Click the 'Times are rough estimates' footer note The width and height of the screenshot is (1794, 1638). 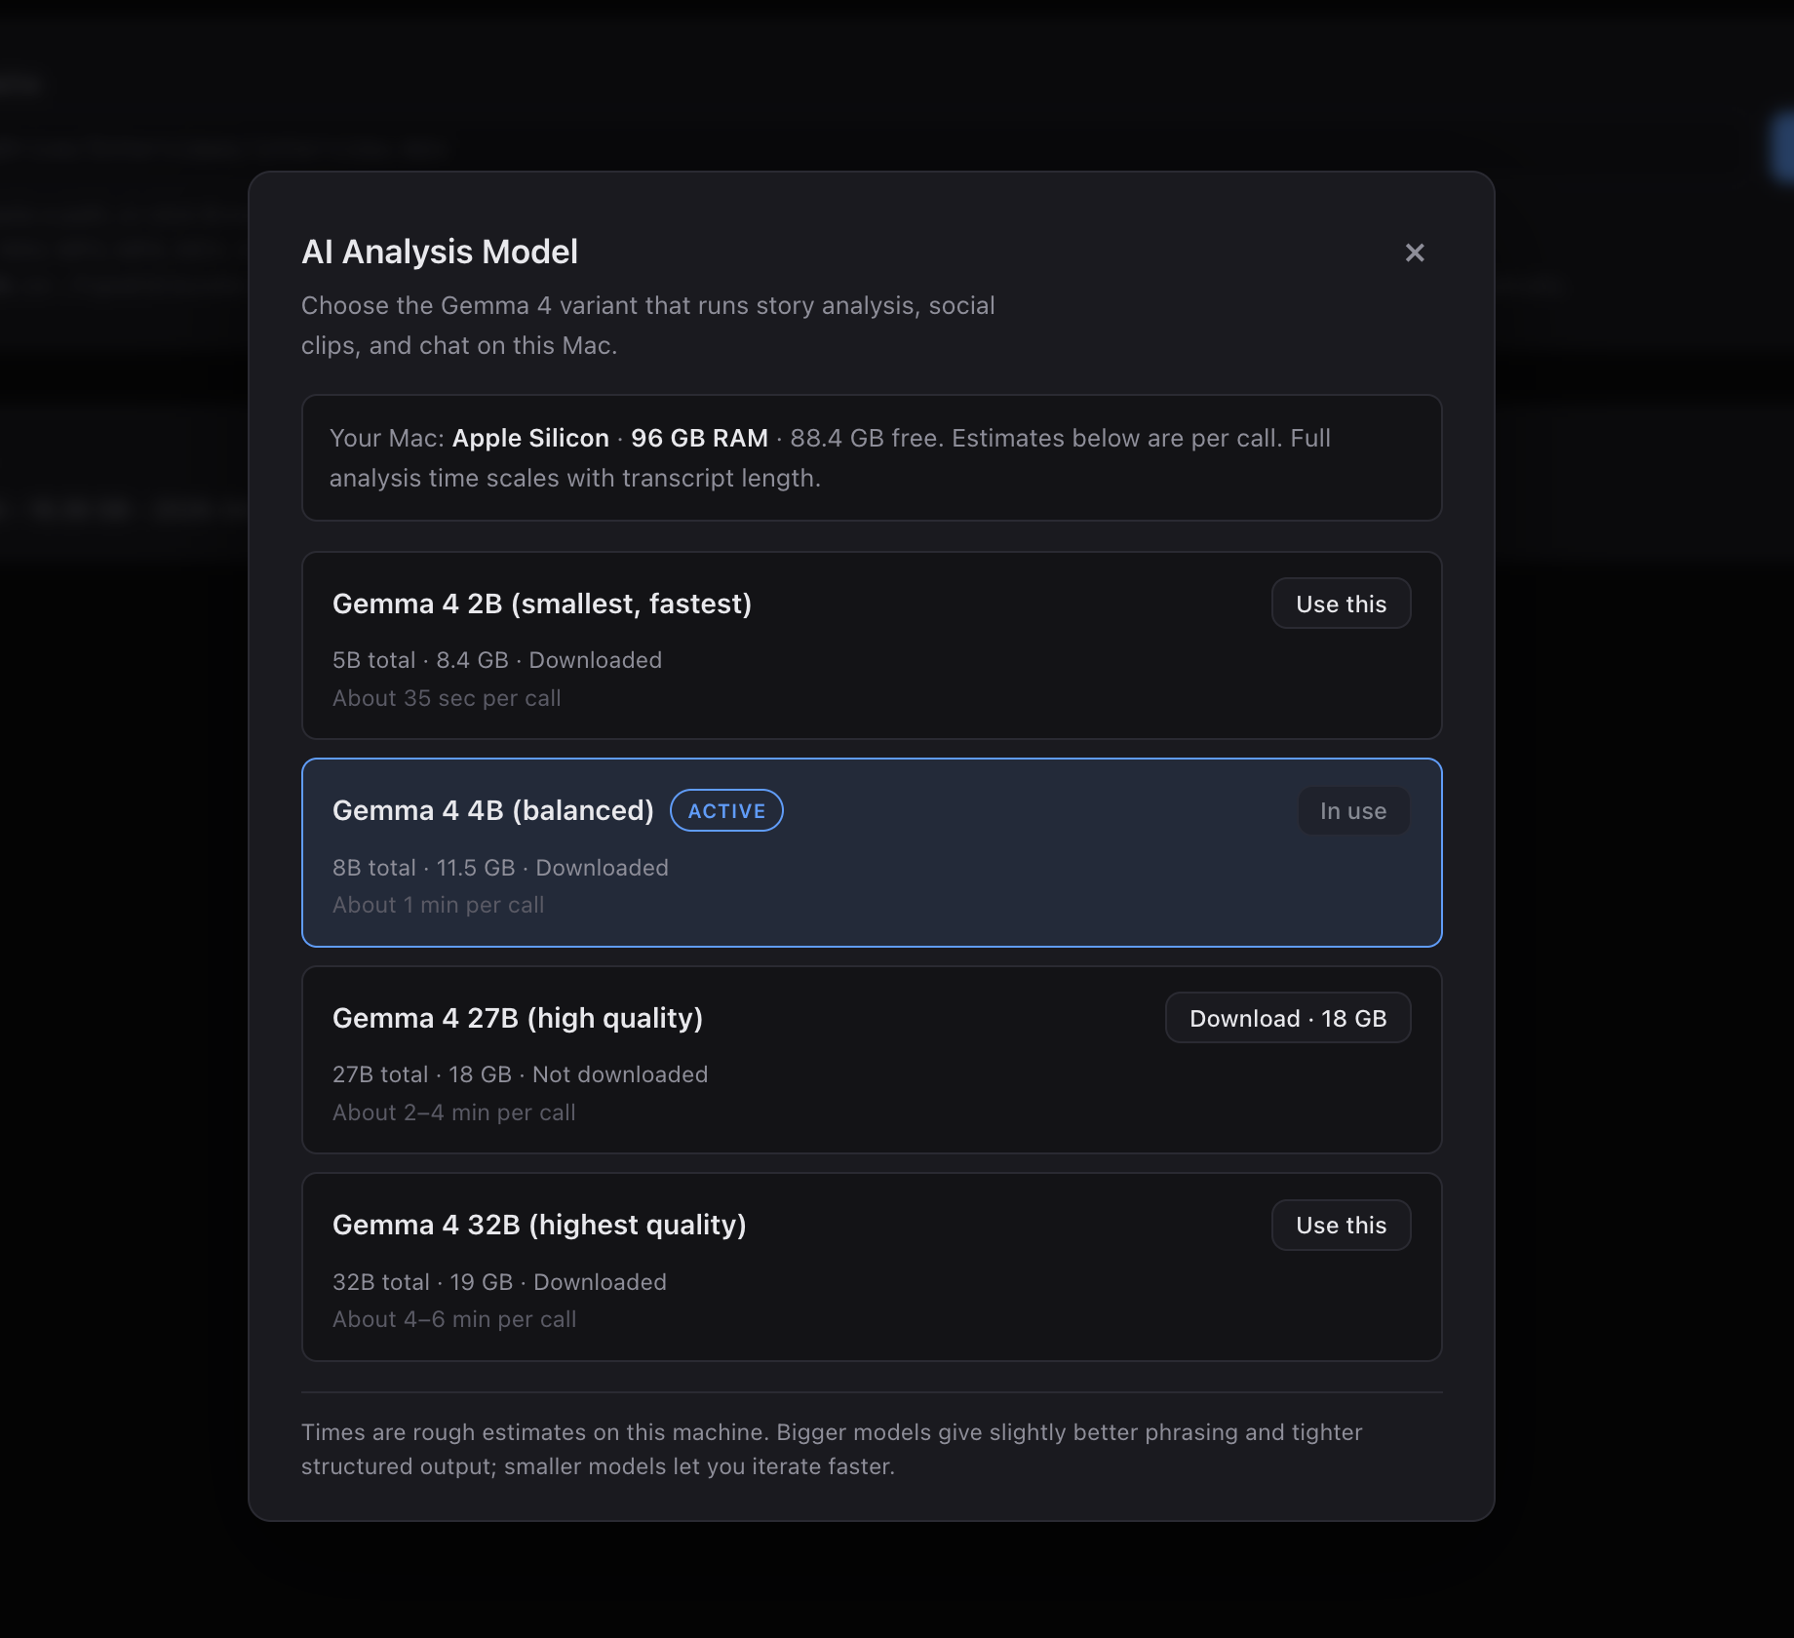(832, 1449)
